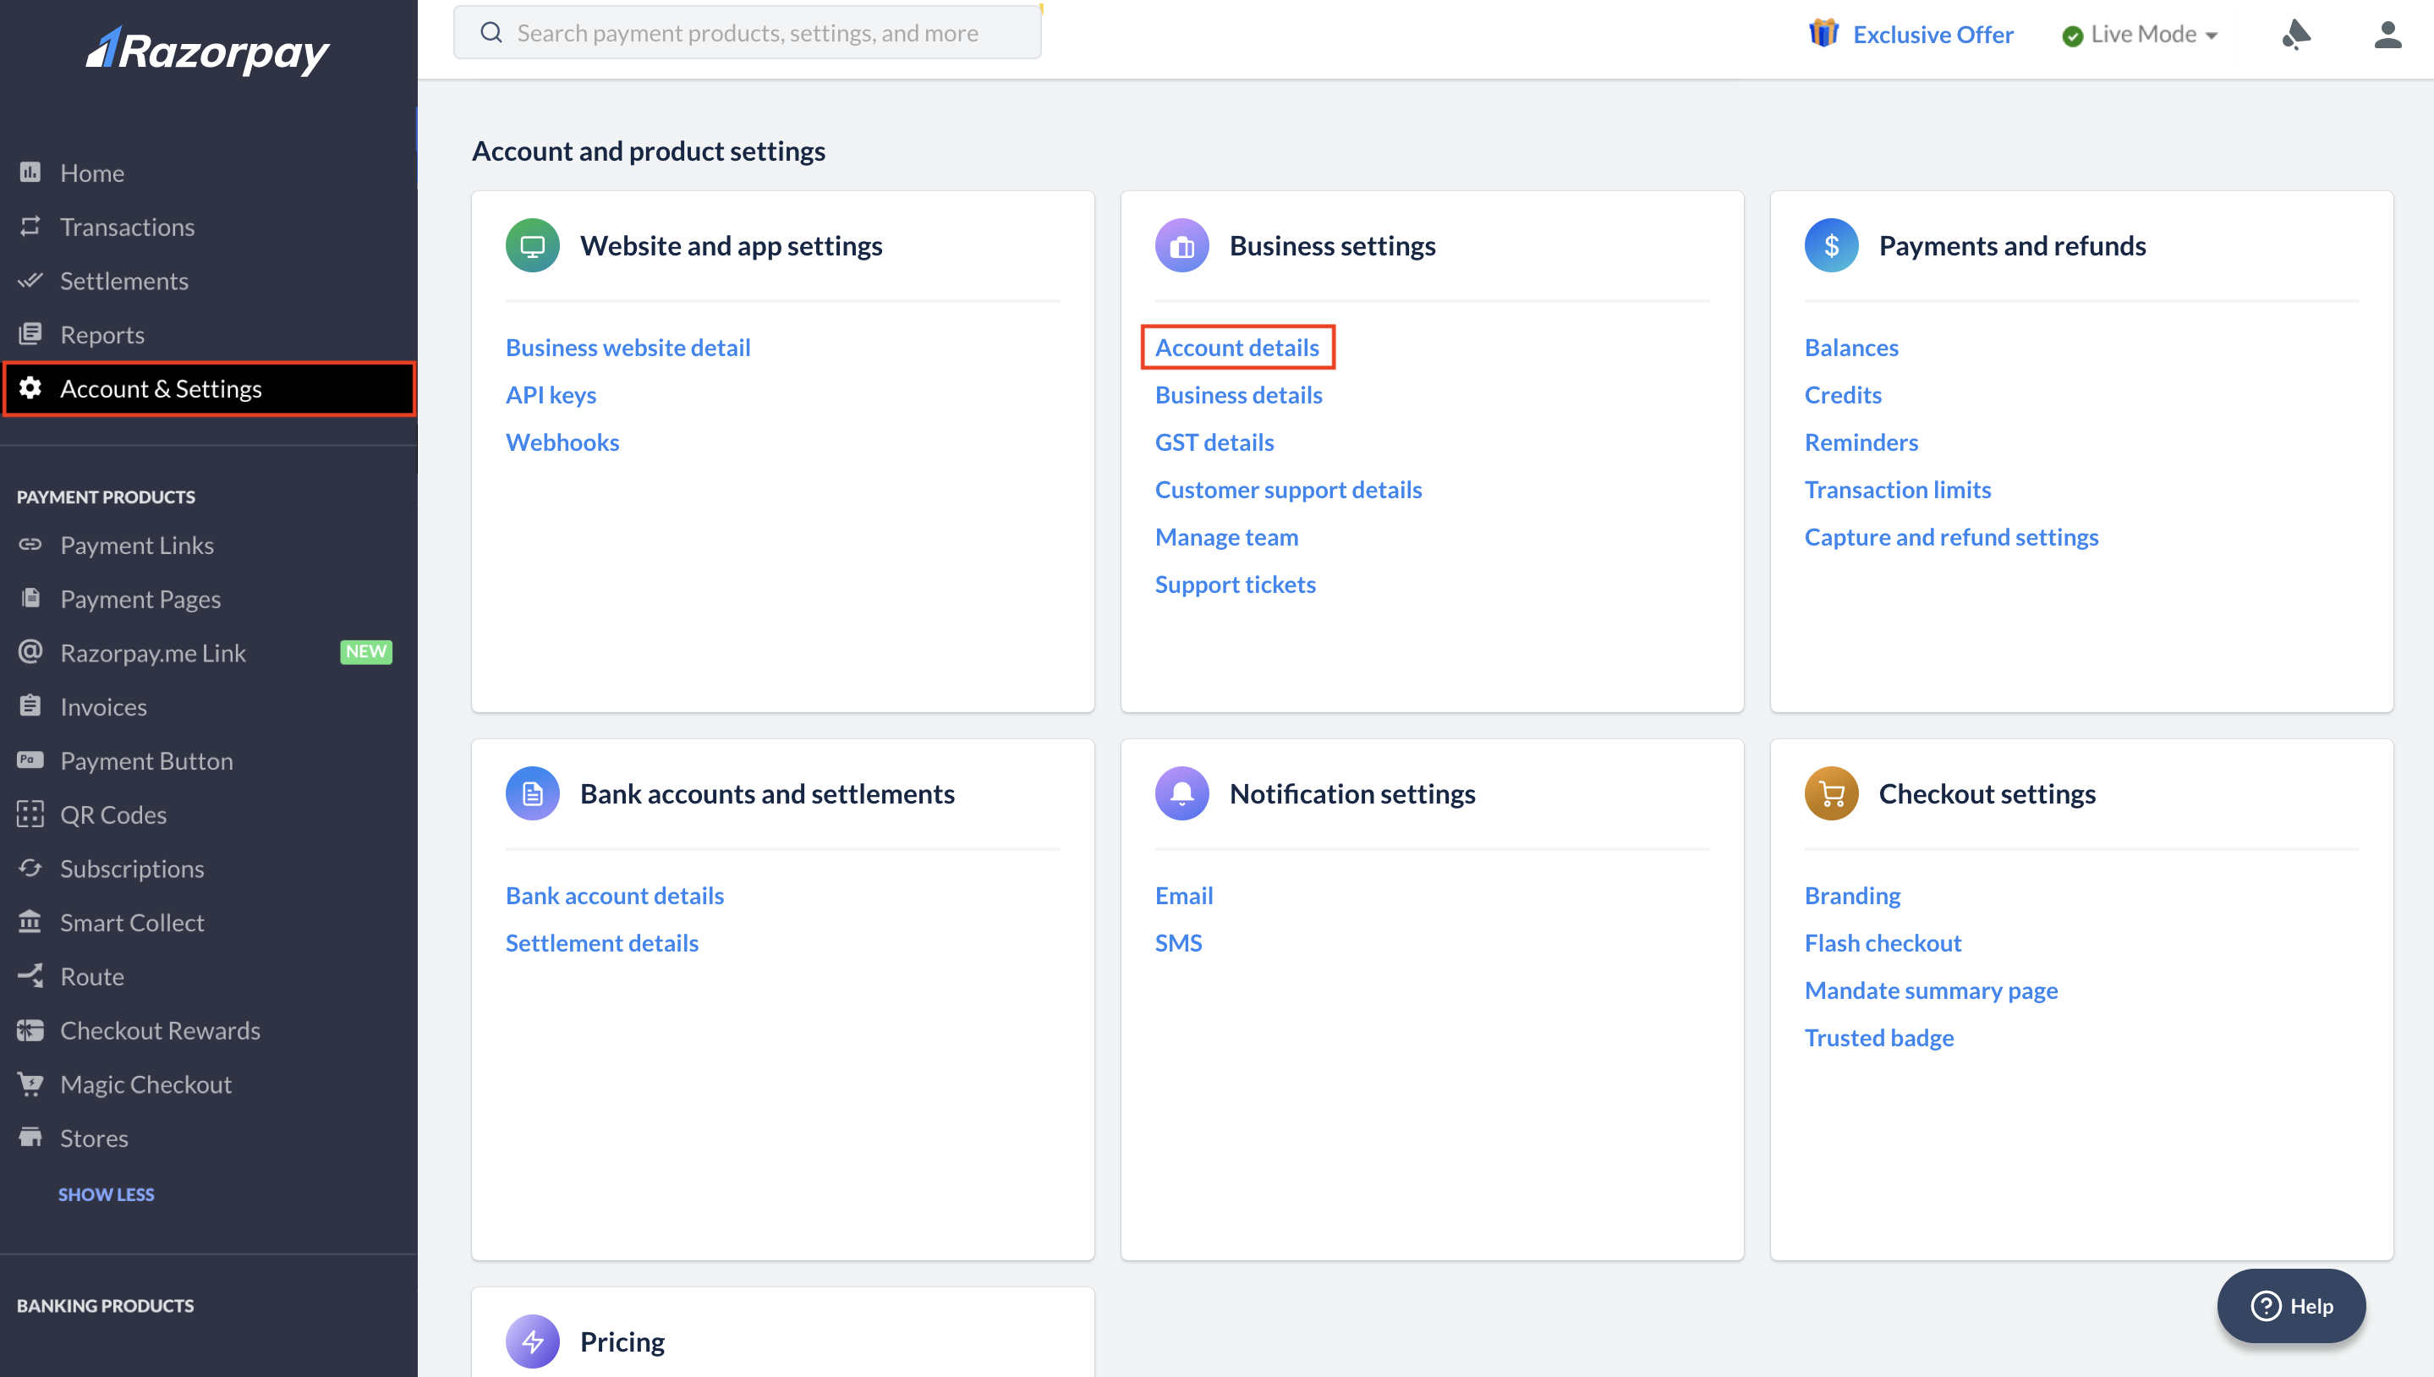The image size is (2434, 1377).
Task: Click the Stores shop icon
Action: [30, 1137]
